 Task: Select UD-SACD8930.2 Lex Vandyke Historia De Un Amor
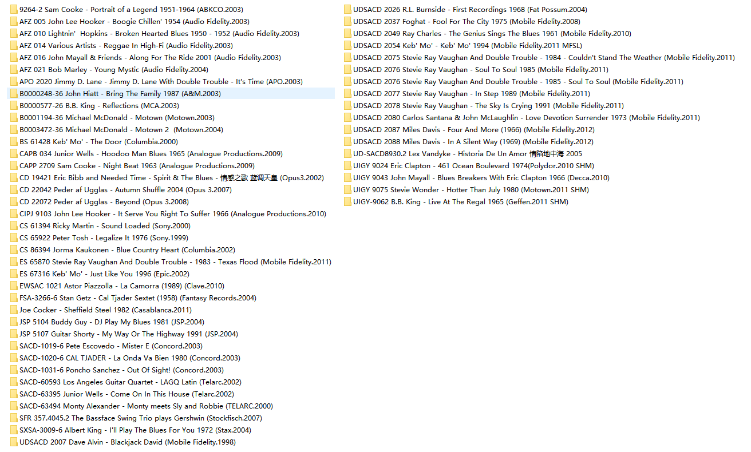click(x=468, y=154)
